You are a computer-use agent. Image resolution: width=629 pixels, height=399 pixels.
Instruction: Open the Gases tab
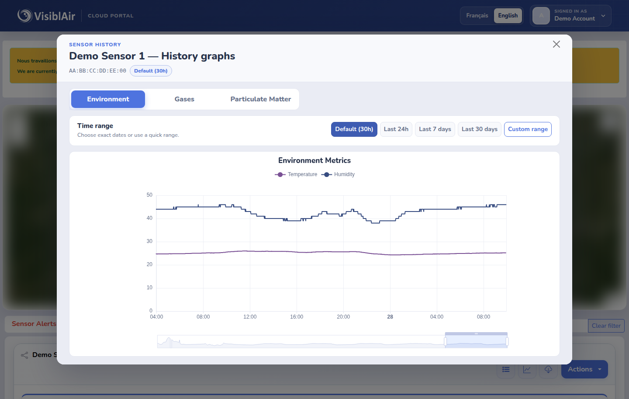point(184,99)
